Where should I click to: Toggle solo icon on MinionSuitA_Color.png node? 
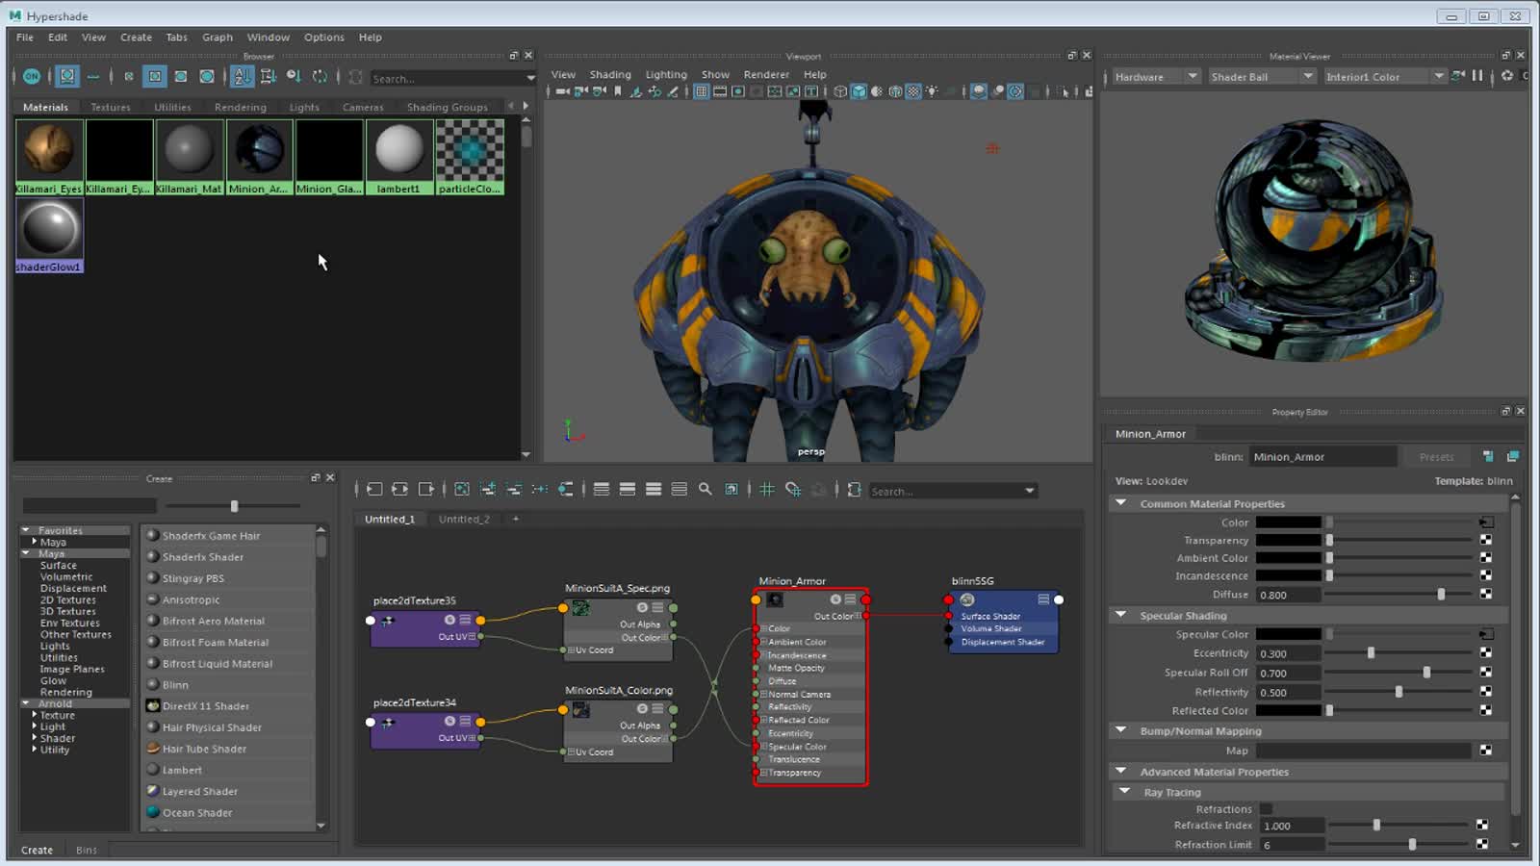pos(642,709)
